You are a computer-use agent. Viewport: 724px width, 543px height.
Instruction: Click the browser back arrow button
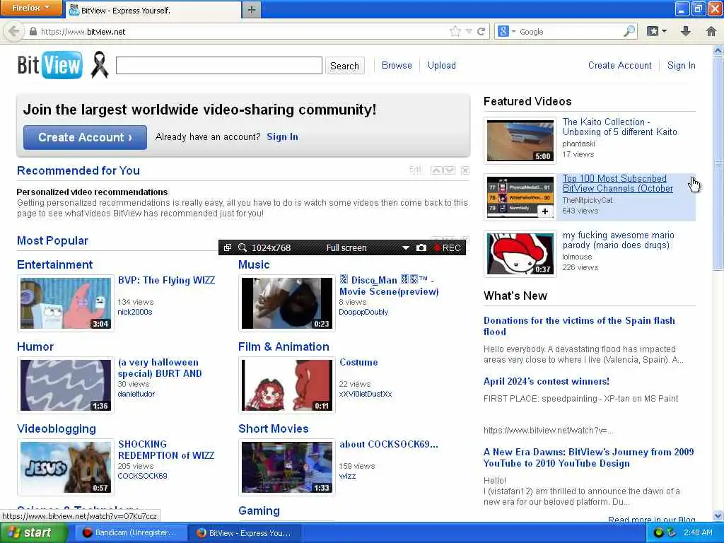coord(13,31)
